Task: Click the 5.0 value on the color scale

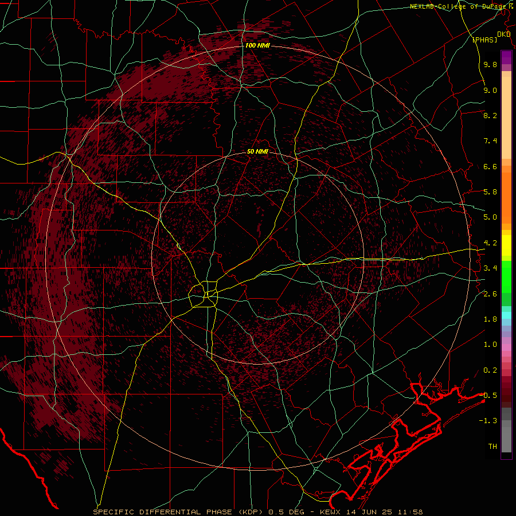Action: [x=490, y=217]
